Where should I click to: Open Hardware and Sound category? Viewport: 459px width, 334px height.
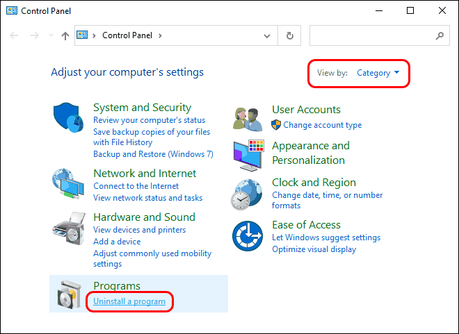(145, 217)
